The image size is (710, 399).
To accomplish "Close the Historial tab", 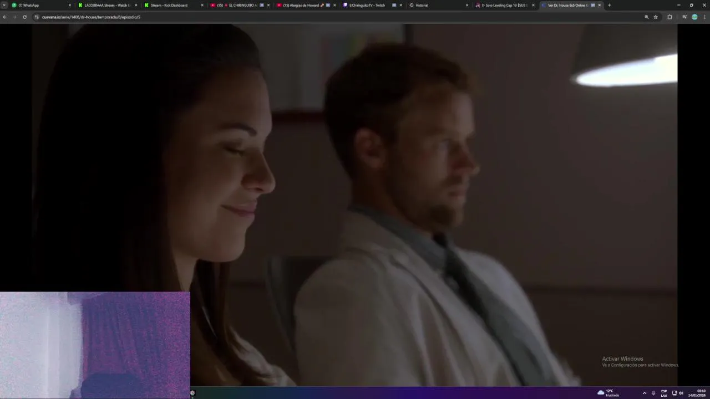I will [466, 5].
